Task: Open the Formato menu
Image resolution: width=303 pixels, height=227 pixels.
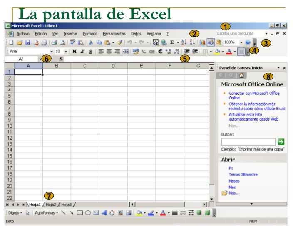Action: click(x=90, y=34)
